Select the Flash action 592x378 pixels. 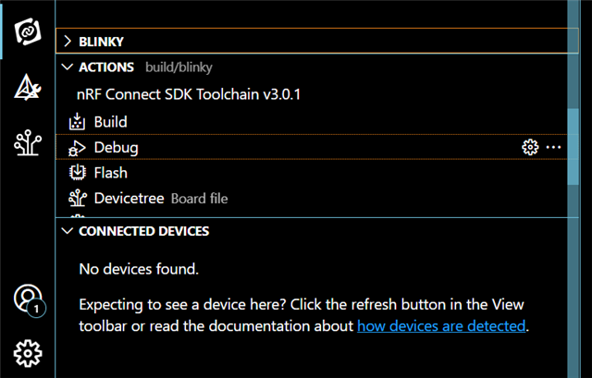(x=312, y=173)
